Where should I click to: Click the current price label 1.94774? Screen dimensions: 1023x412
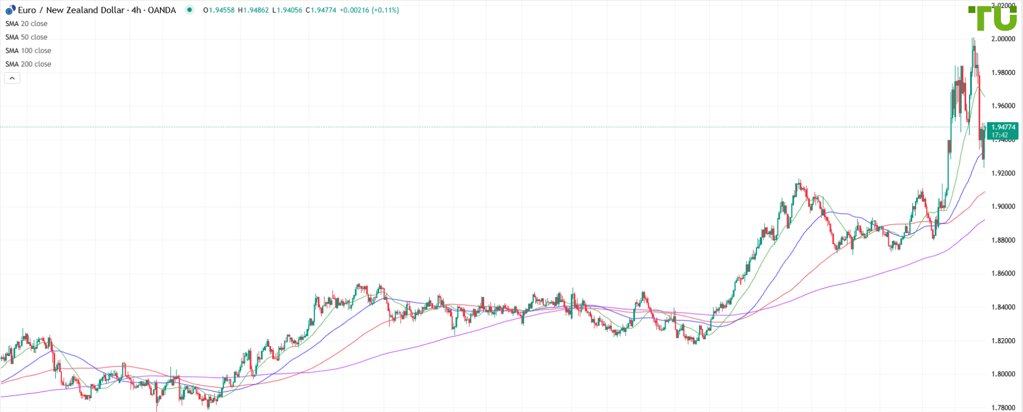[1003, 131]
